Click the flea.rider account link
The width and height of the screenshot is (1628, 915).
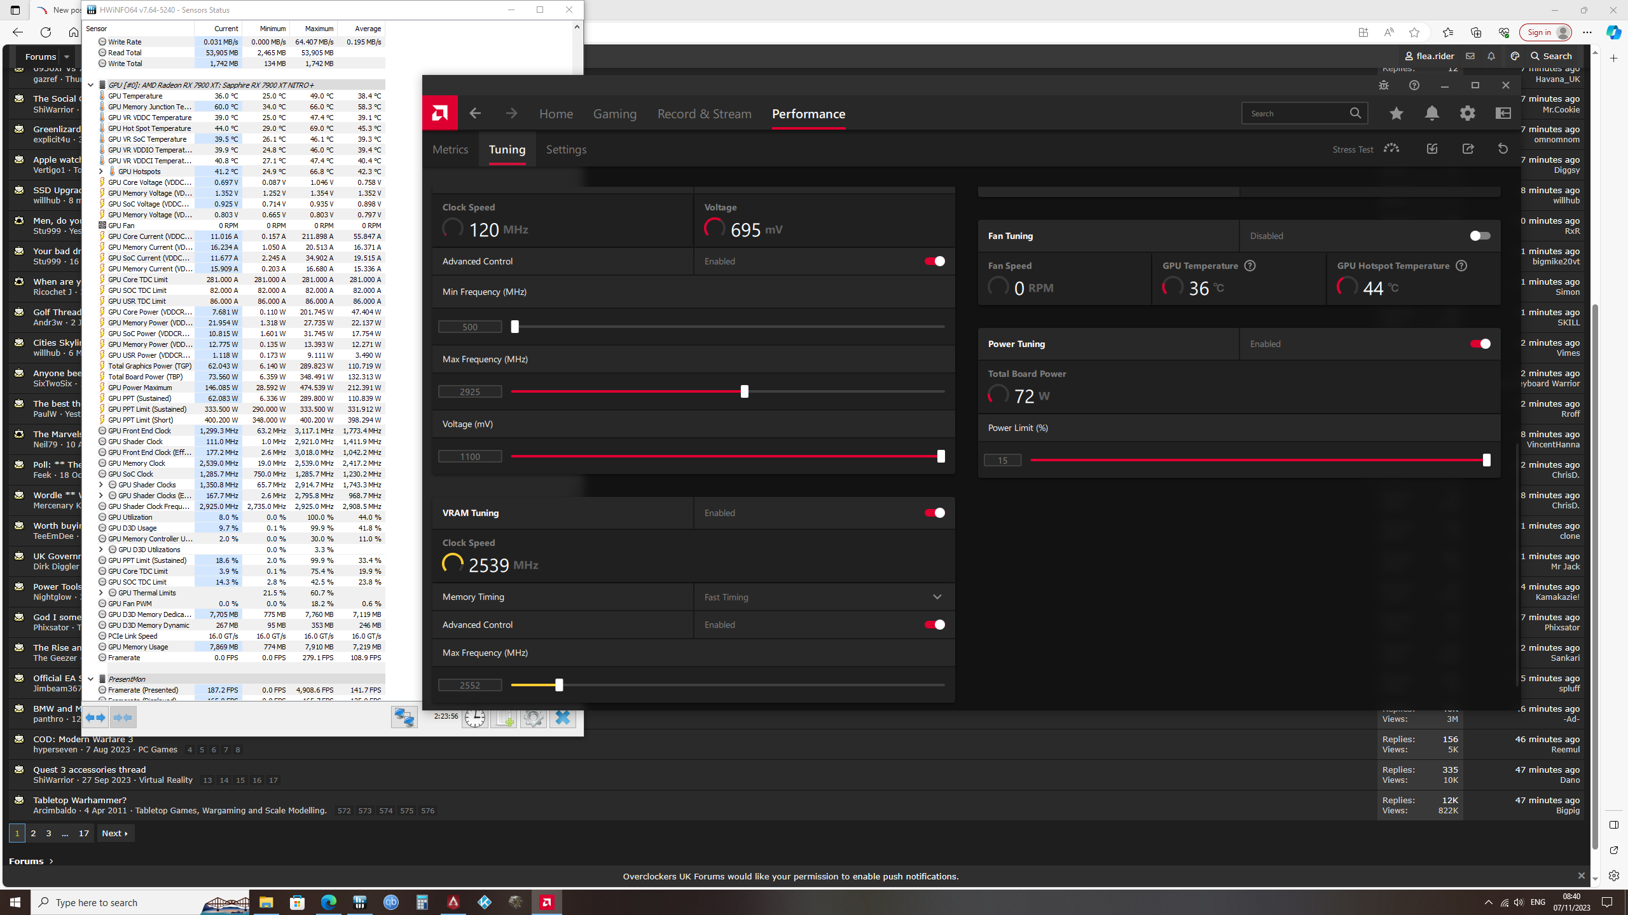pos(1430,56)
